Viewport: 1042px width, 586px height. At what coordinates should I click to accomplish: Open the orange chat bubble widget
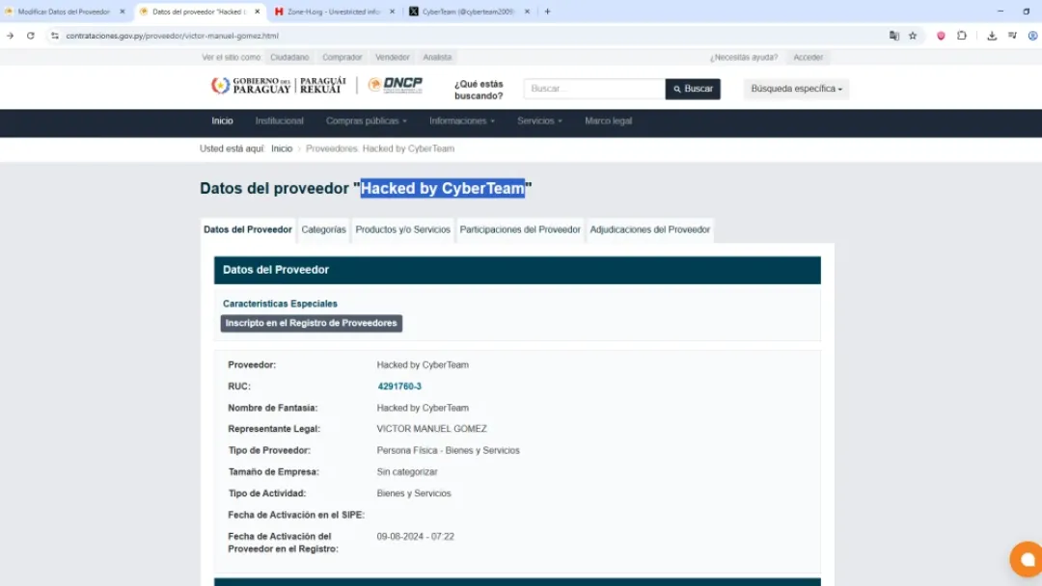1027,559
